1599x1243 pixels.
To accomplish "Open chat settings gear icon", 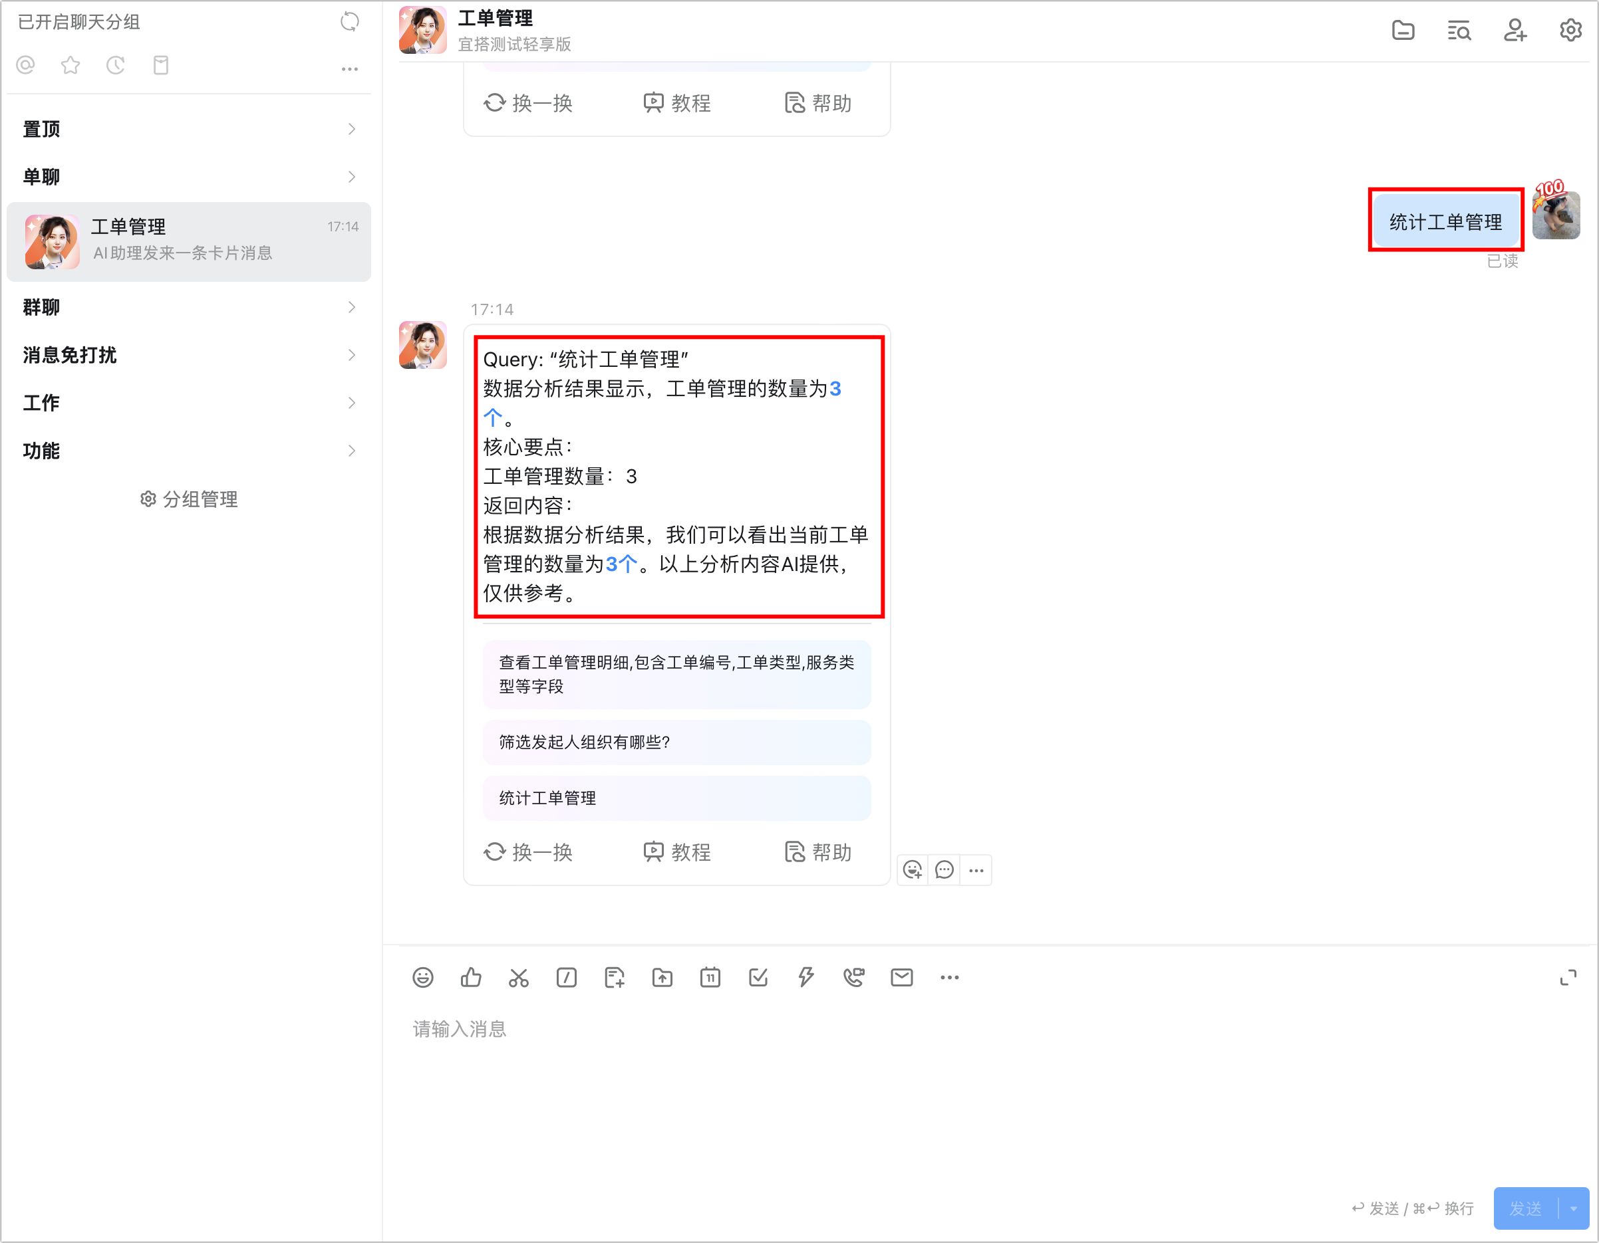I will [1570, 31].
